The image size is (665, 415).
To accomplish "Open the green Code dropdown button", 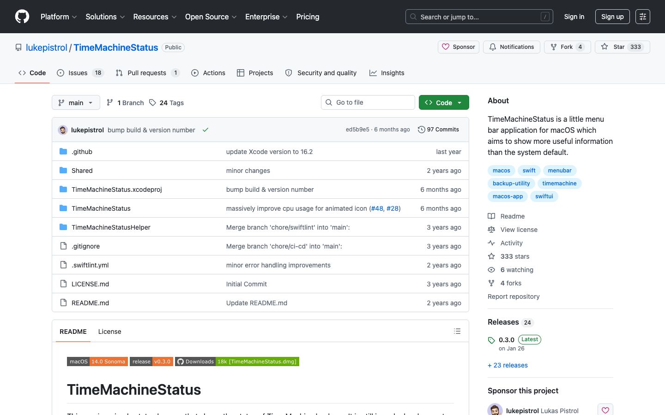I will (444, 102).
